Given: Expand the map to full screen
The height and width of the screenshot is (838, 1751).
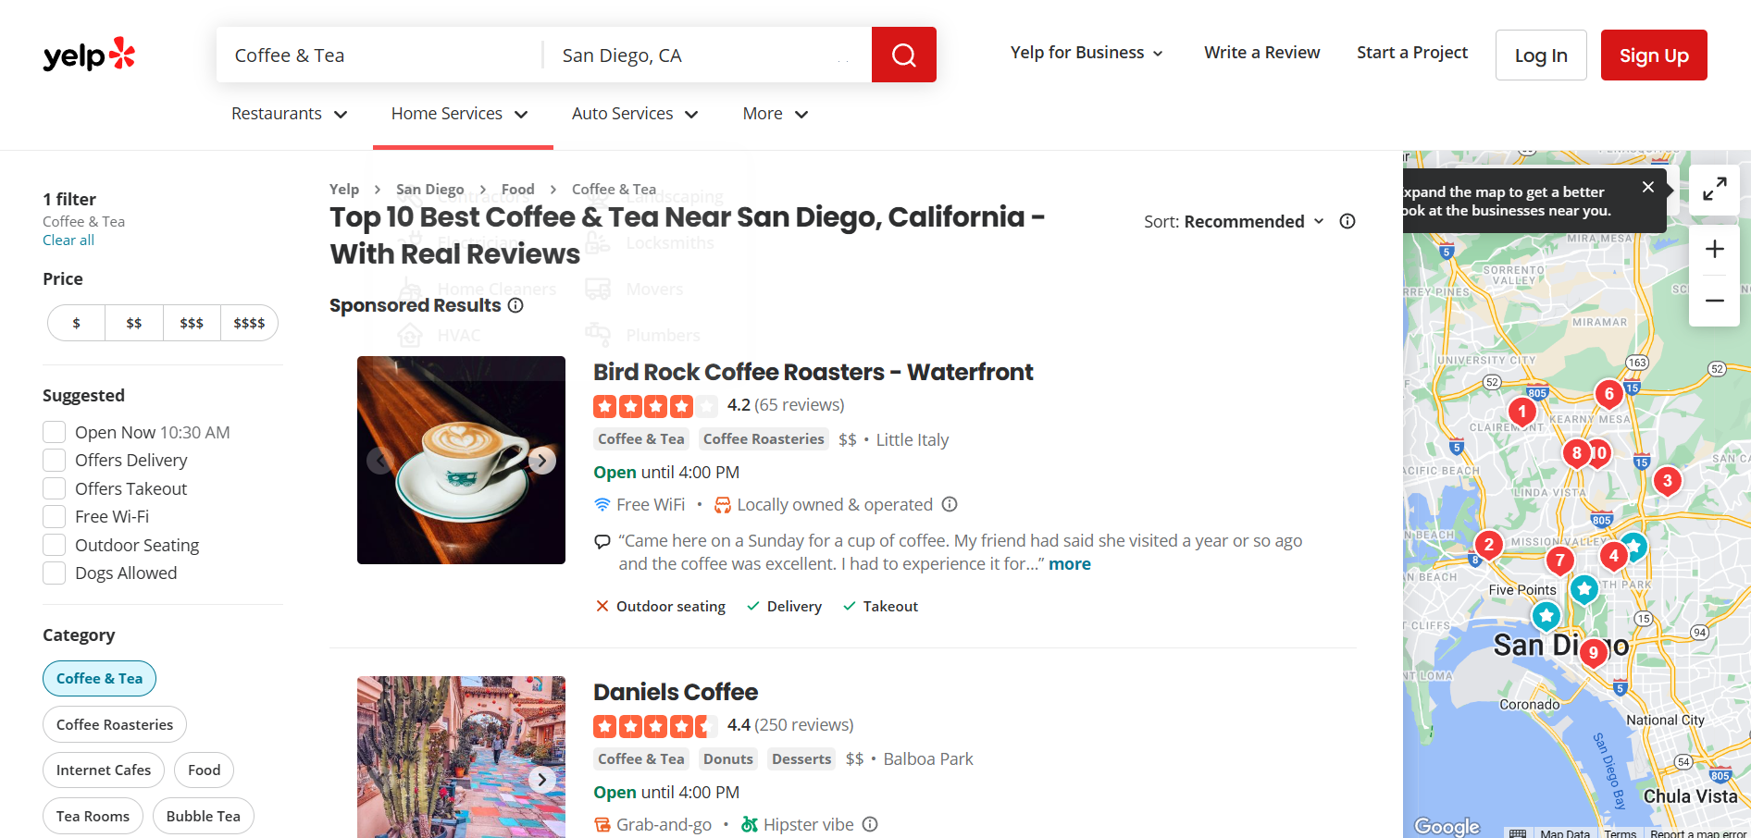Looking at the screenshot, I should pyautogui.click(x=1714, y=190).
